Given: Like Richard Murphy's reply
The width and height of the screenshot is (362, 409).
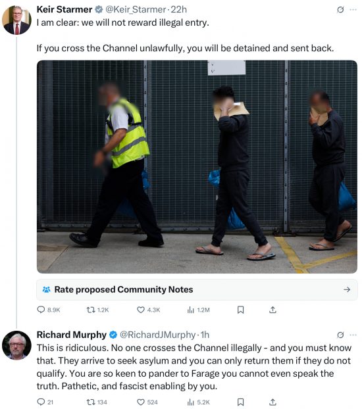Looking at the screenshot, I should (x=147, y=402).
